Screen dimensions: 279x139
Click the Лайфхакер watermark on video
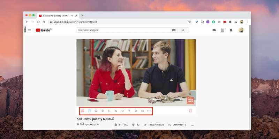190,100
